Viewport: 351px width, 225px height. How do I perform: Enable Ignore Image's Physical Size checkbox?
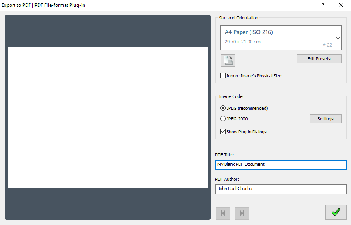click(223, 76)
